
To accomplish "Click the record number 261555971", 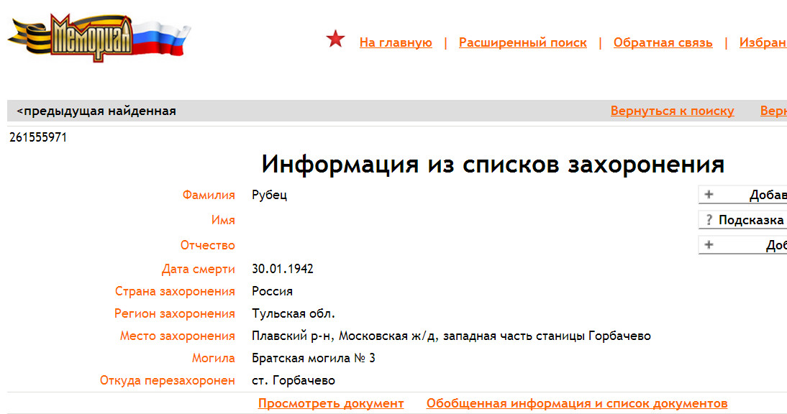I will (x=38, y=137).
